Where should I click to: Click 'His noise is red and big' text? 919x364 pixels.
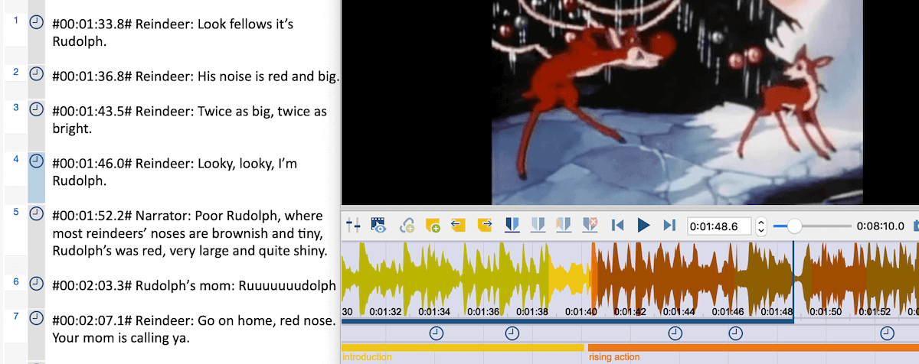tap(195, 76)
